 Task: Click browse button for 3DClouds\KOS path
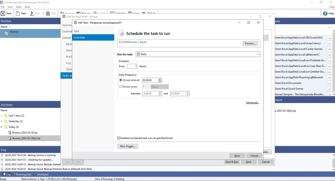[x=330, y=38]
